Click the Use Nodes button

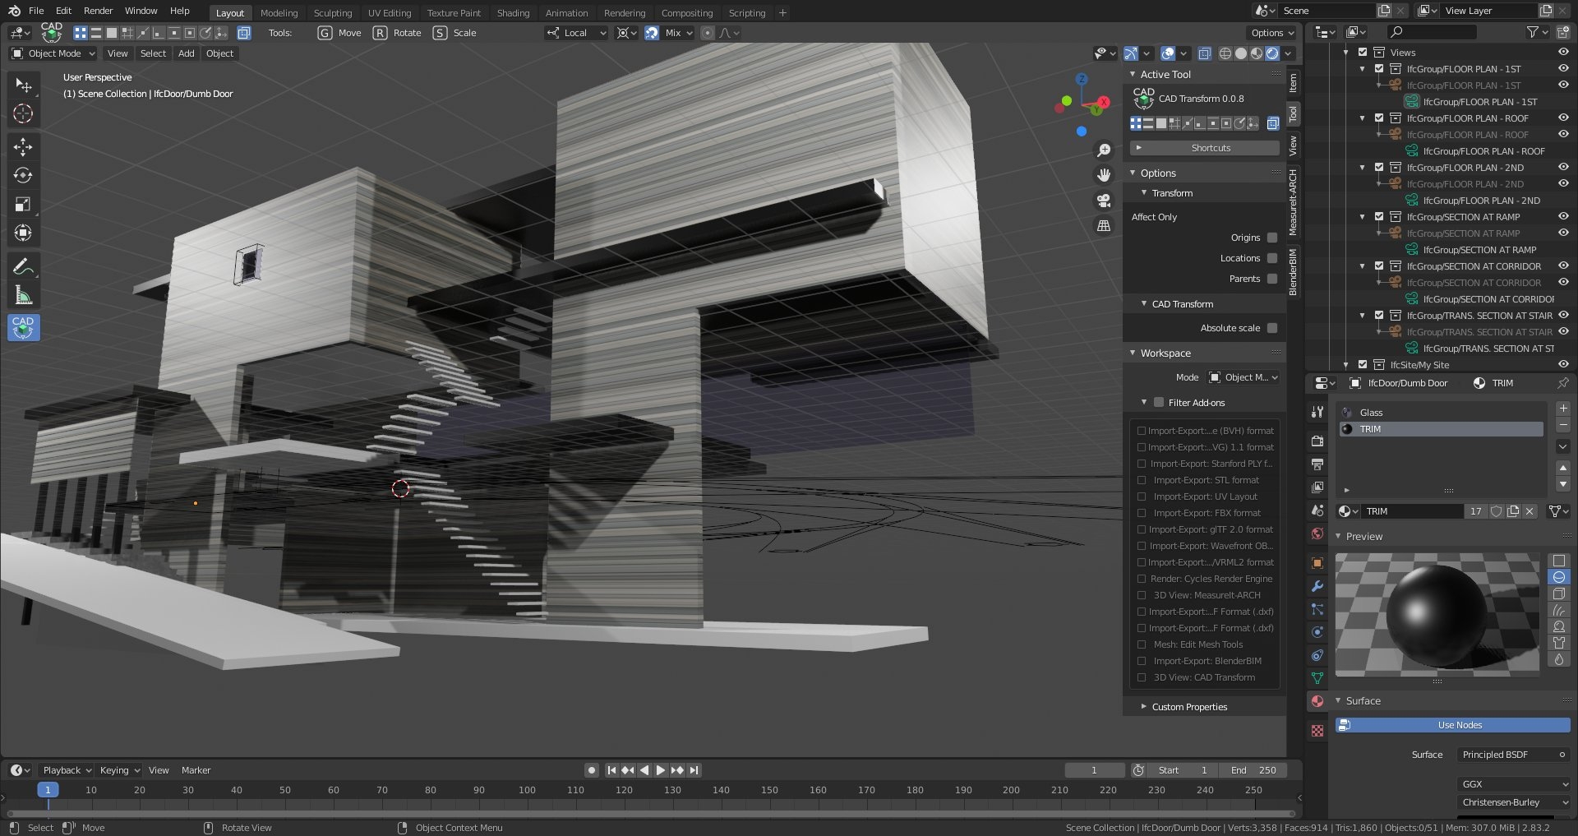coord(1459,724)
